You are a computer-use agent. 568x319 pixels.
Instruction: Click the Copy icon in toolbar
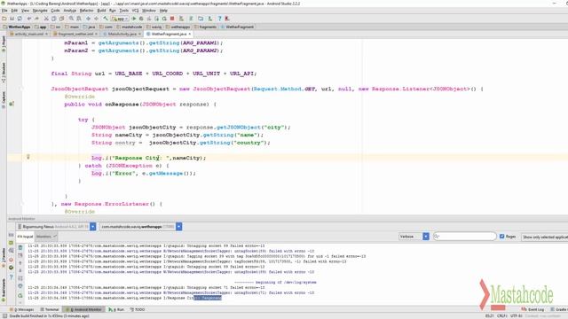pos(54,19)
